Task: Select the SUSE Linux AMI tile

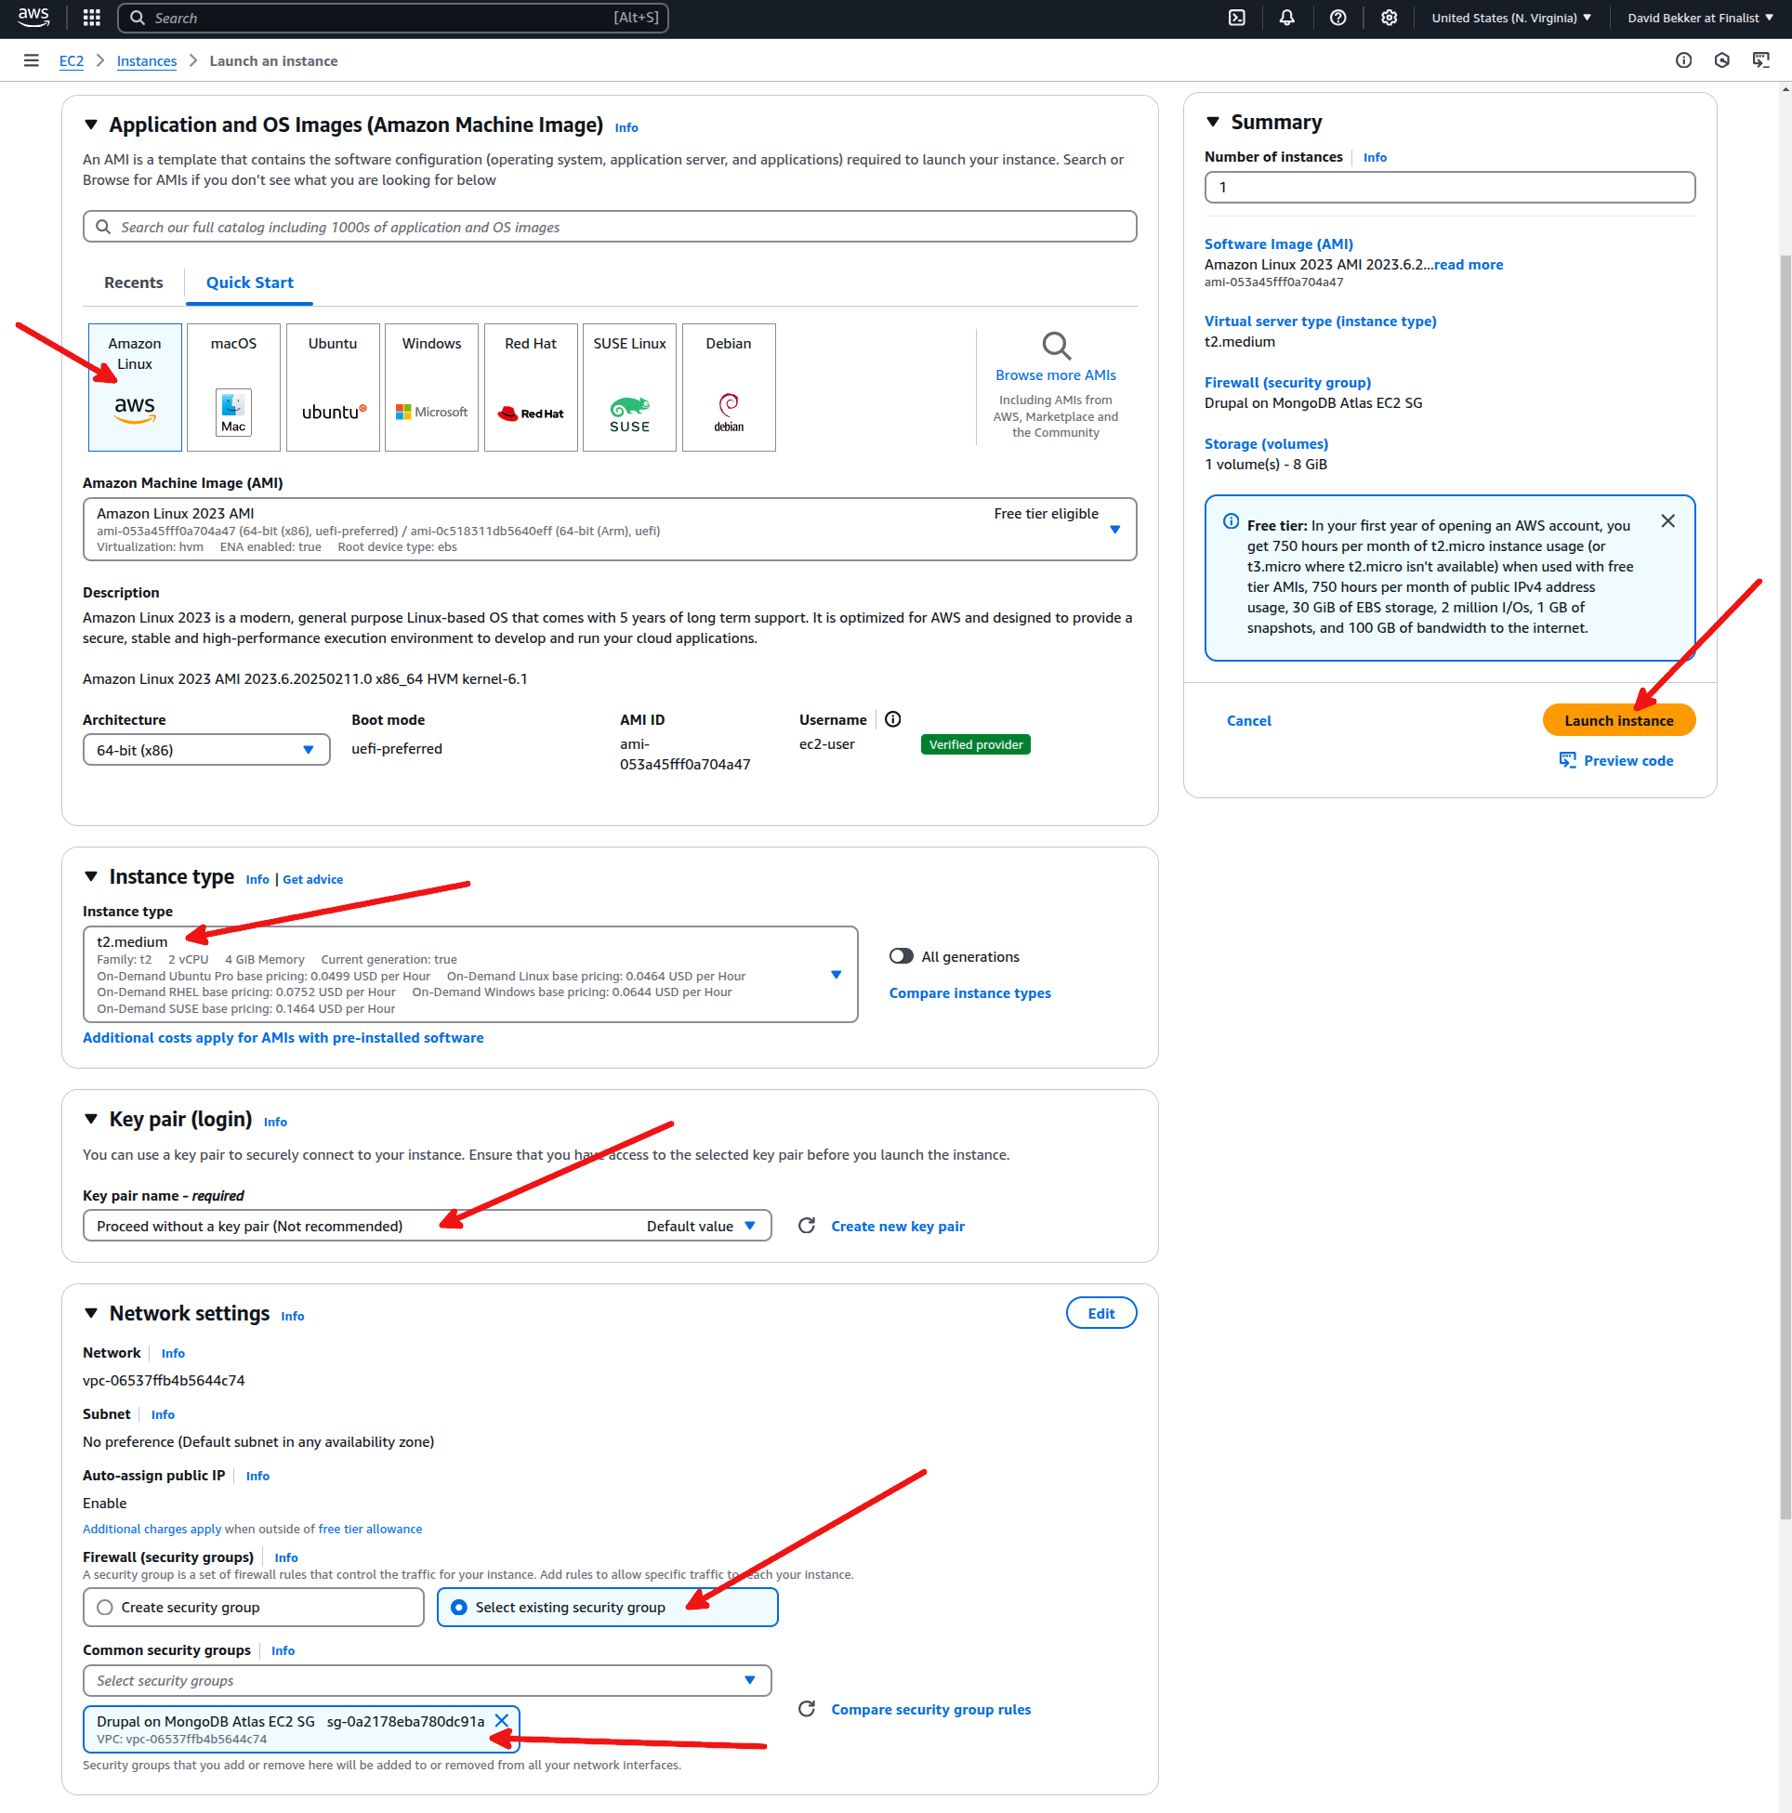Action: 630,388
